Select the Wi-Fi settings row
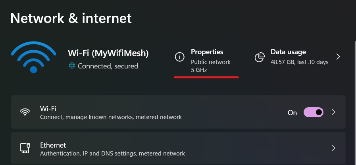 (x=178, y=112)
